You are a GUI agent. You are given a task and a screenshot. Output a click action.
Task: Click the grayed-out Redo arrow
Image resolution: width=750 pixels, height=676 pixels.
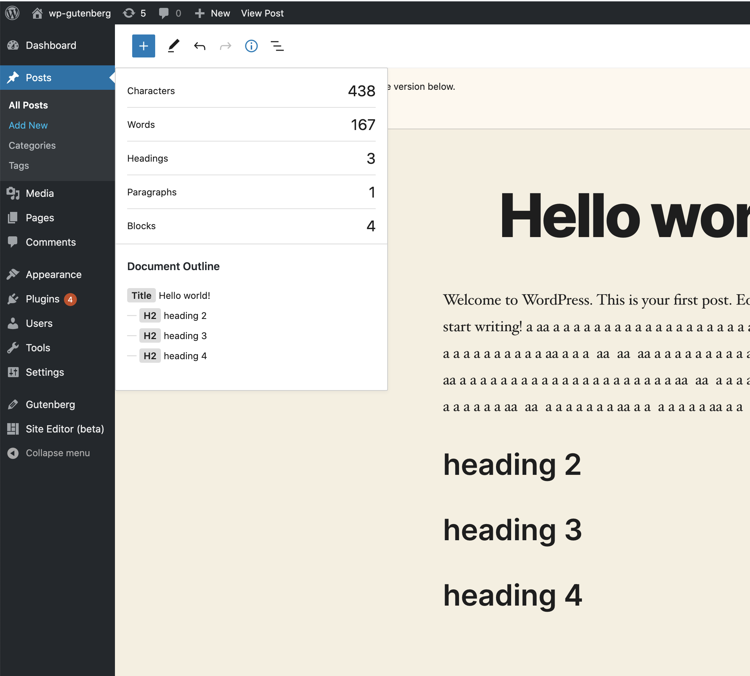click(x=226, y=46)
